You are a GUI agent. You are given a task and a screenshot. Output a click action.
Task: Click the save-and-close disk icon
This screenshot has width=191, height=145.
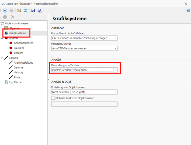click(x=39, y=11)
